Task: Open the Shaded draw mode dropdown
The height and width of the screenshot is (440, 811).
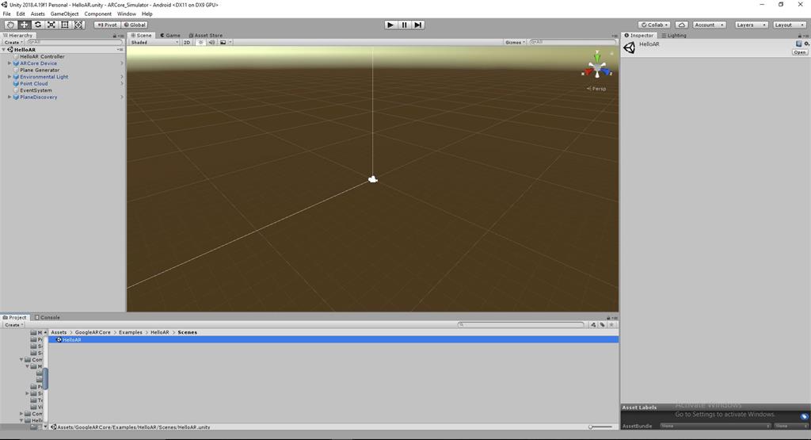Action: [154, 43]
